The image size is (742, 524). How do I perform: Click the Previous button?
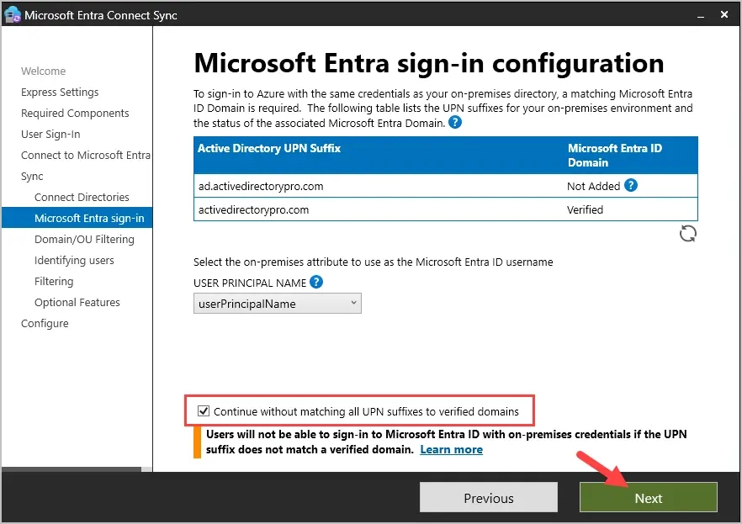pos(488,497)
